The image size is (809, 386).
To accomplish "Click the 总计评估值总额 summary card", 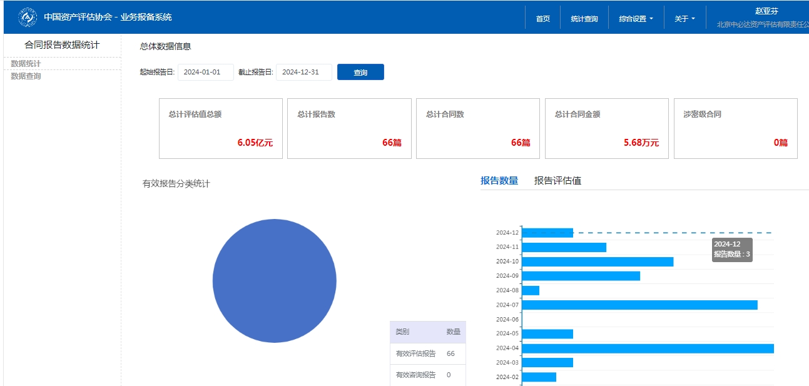I will (220, 128).
